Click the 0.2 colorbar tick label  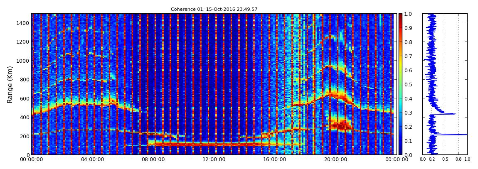(409, 127)
